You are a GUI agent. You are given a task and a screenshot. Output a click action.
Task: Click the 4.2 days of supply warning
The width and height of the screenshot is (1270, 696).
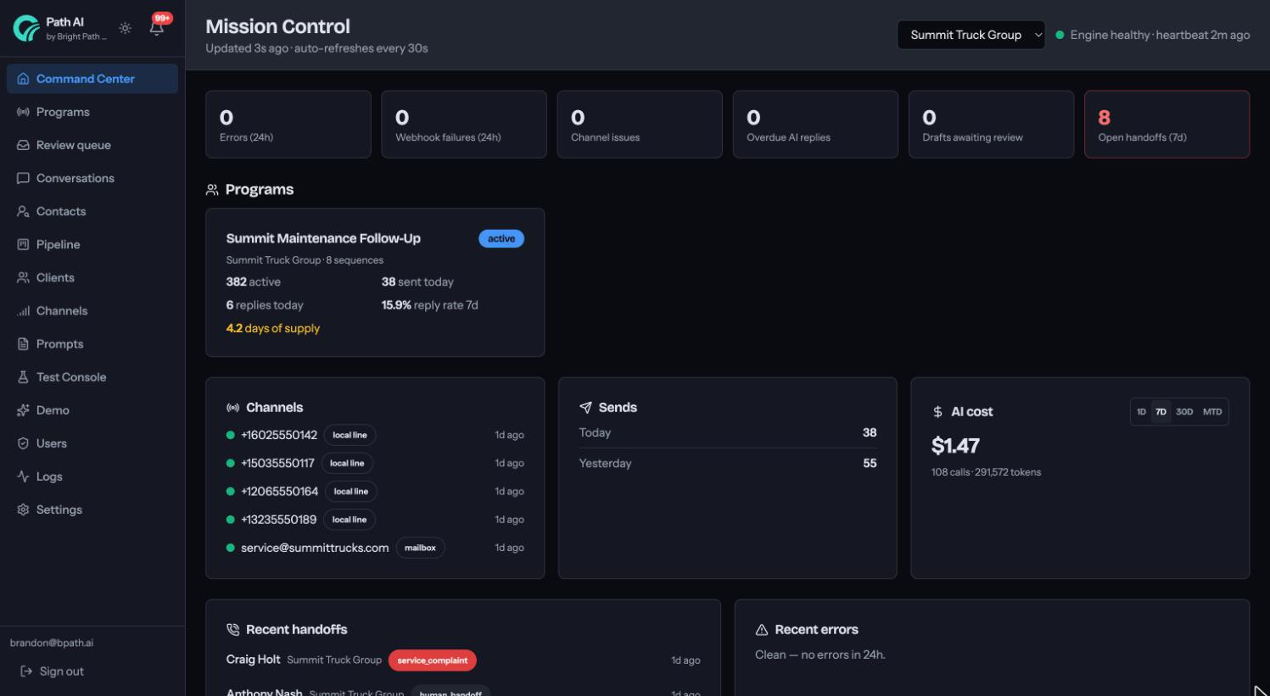click(x=273, y=328)
